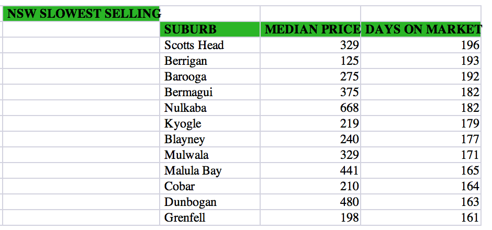Click the days on market 196 cell

[x=421, y=45]
